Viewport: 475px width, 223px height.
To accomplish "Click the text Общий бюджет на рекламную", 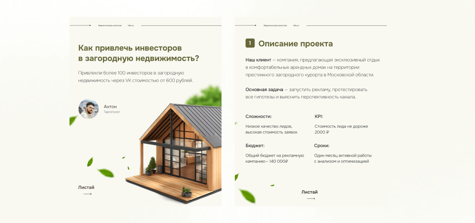I will [275, 156].
